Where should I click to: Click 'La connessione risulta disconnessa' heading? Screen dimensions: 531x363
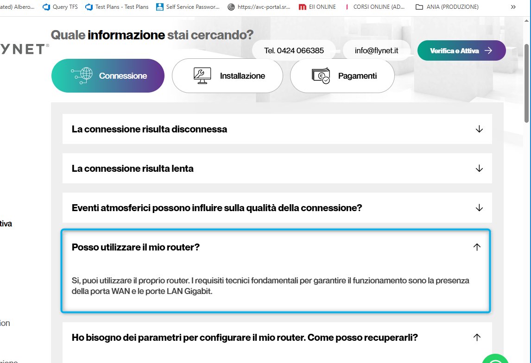click(x=149, y=129)
